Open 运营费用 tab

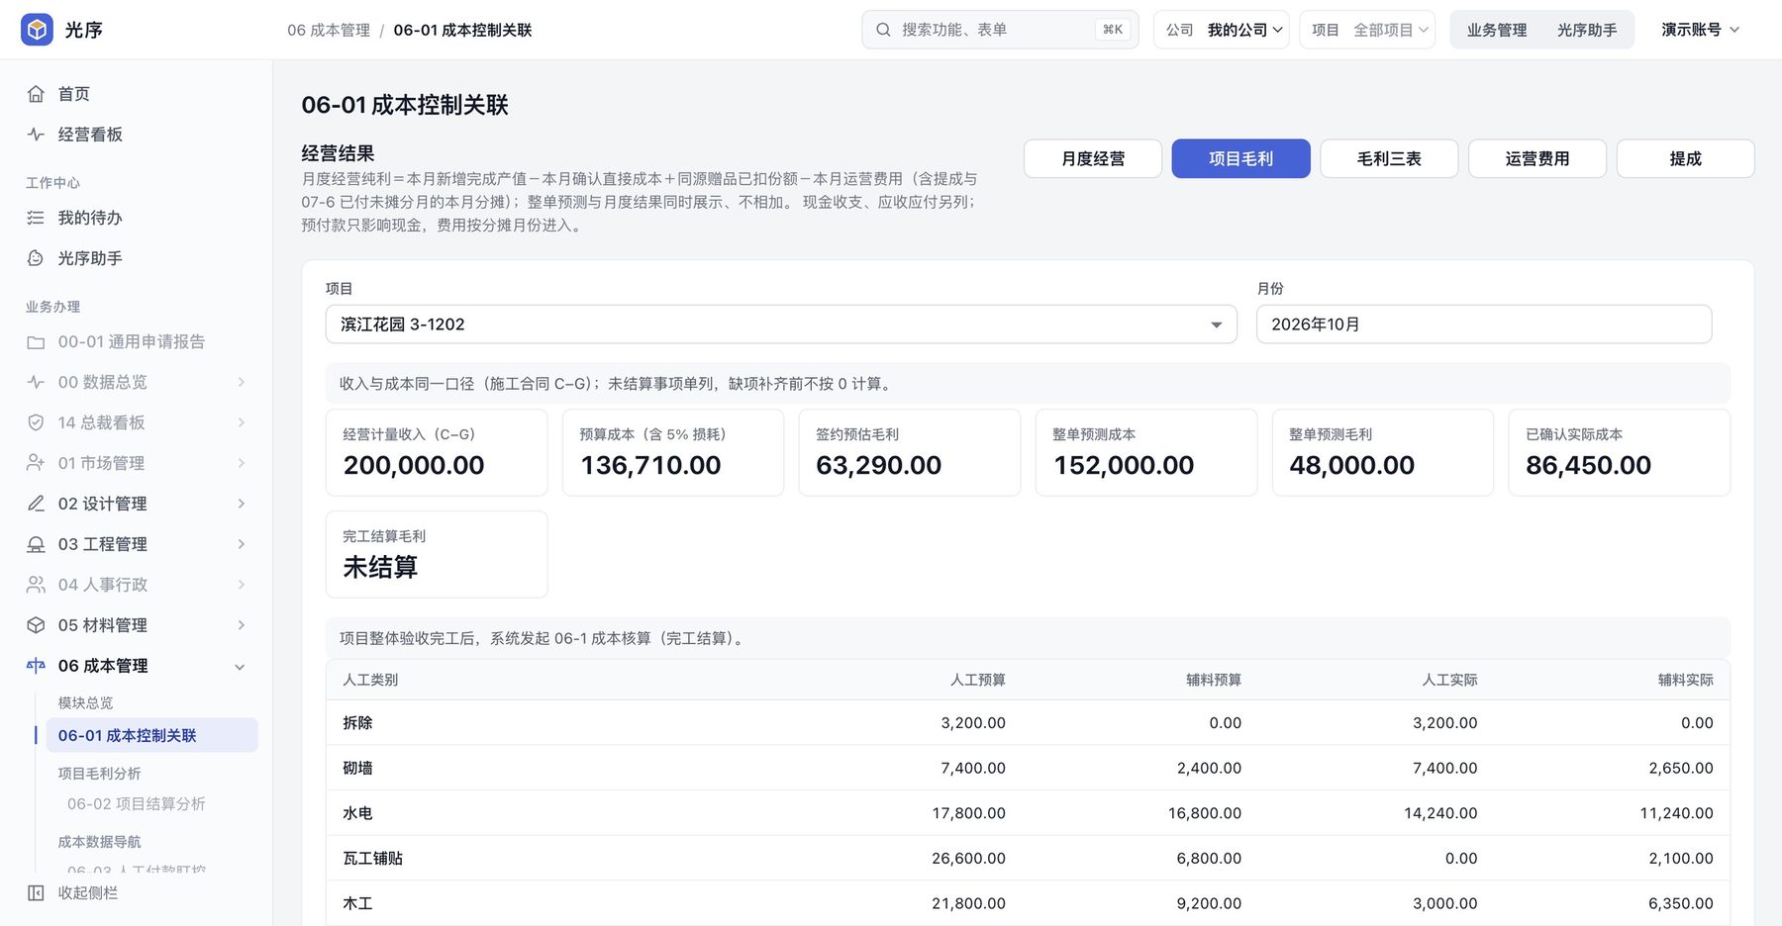1537,158
